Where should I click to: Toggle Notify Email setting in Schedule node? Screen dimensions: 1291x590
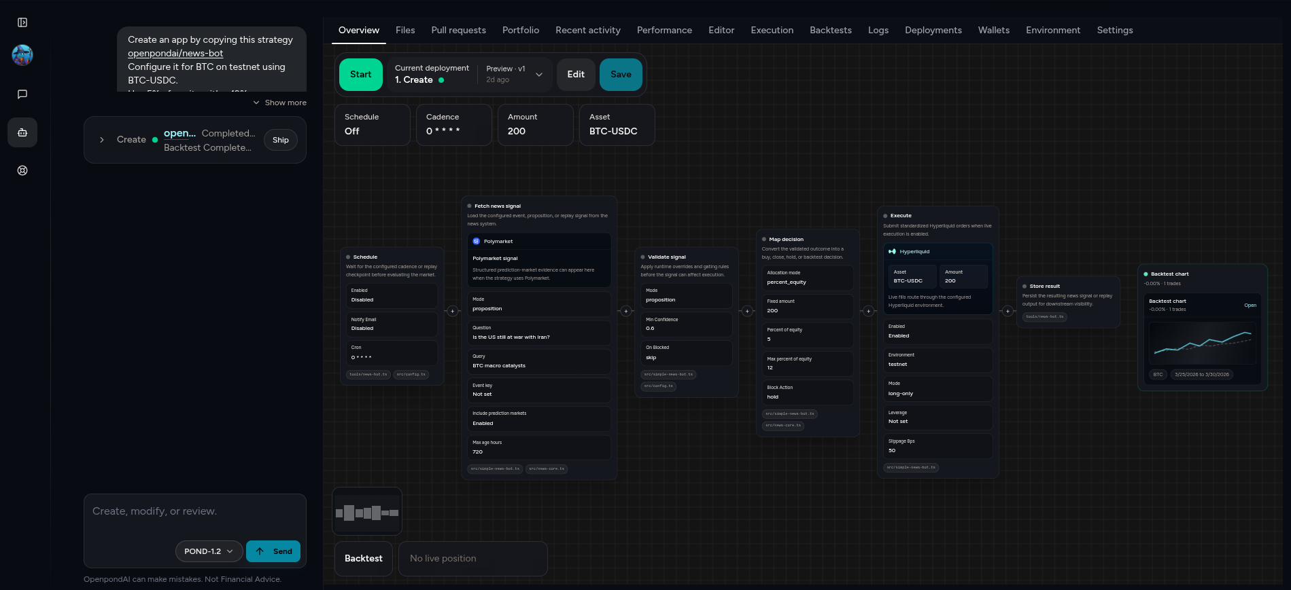click(392, 324)
